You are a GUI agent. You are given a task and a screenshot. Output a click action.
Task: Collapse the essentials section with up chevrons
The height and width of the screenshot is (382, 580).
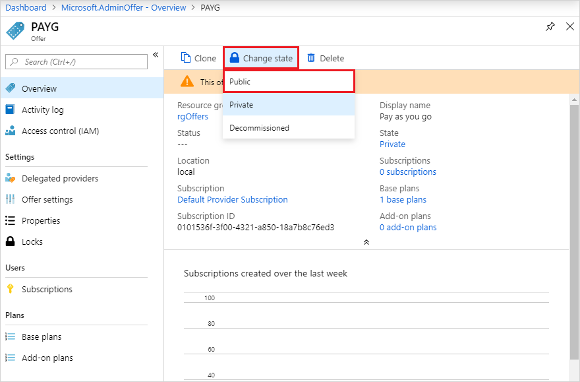tap(366, 242)
